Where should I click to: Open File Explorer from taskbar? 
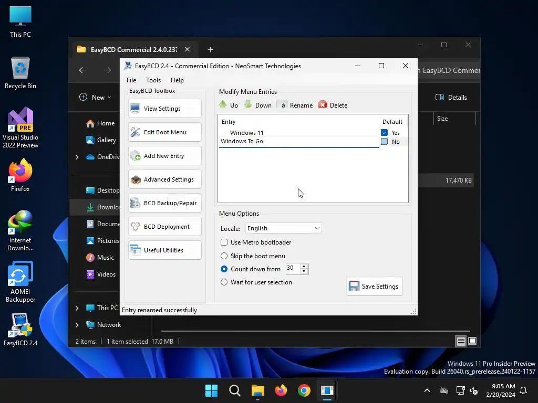coord(257,390)
